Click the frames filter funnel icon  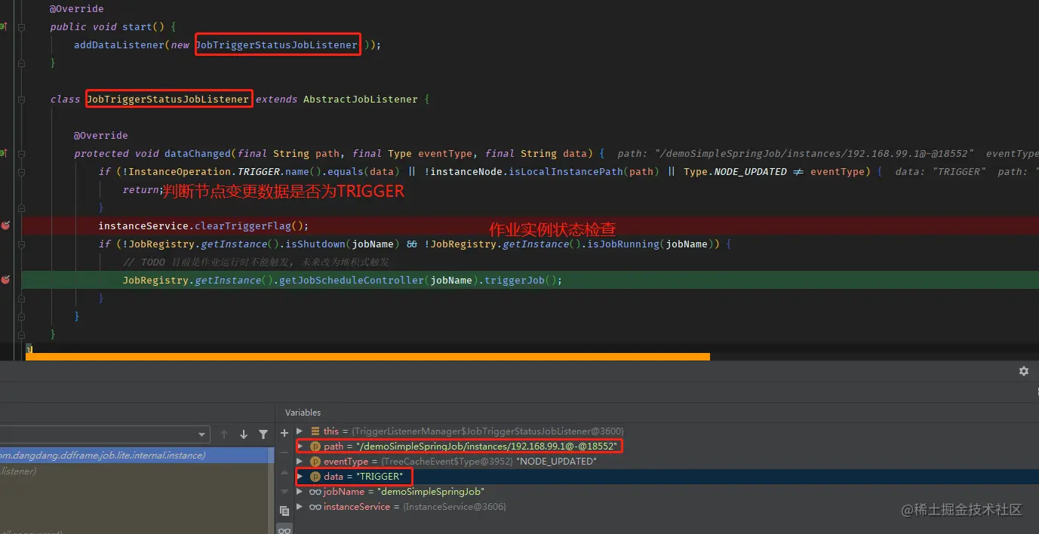coord(263,434)
